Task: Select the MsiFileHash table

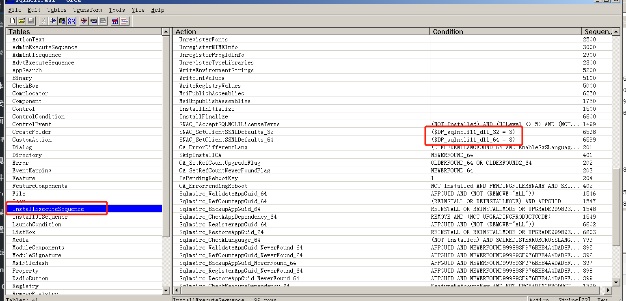Action: [x=84, y=263]
